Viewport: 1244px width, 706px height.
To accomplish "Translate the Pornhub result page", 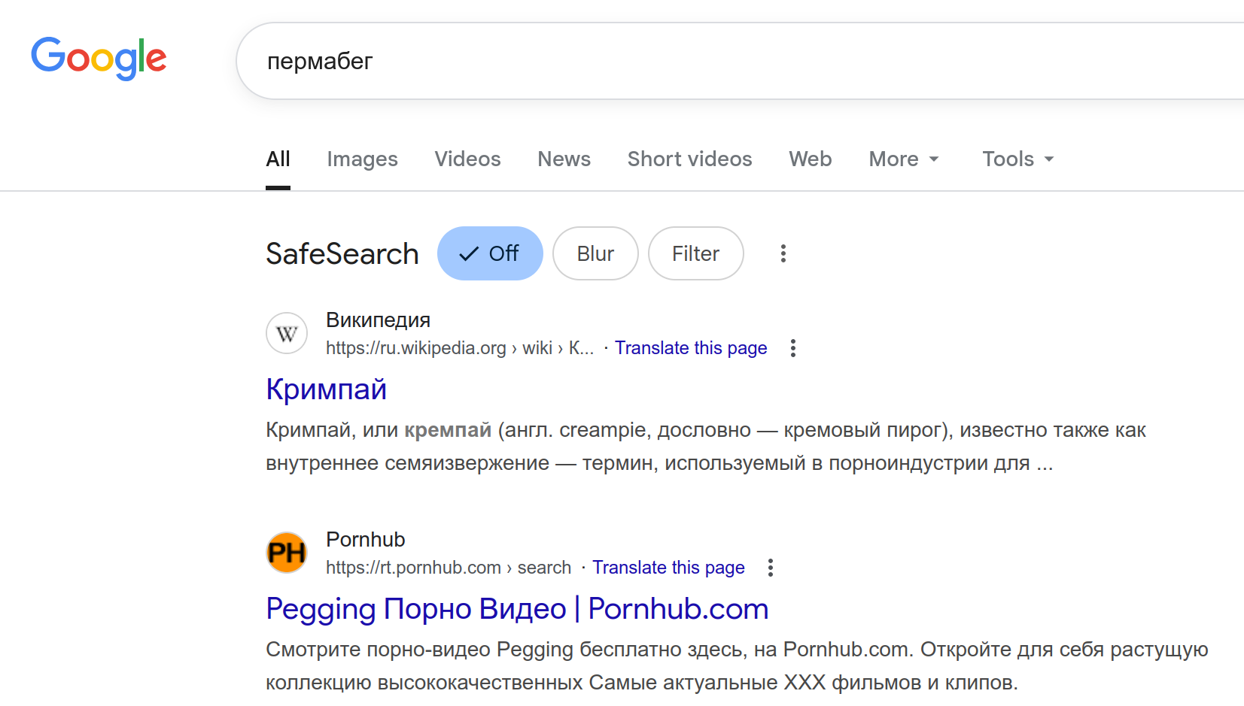I will (668, 568).
